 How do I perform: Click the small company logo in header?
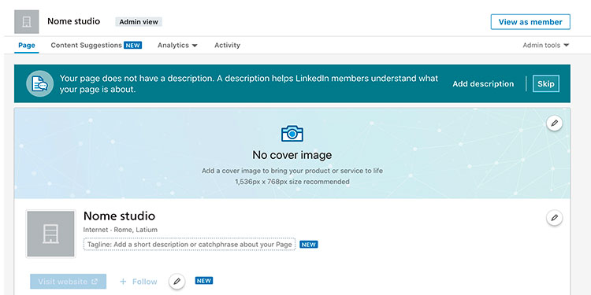[x=26, y=22]
